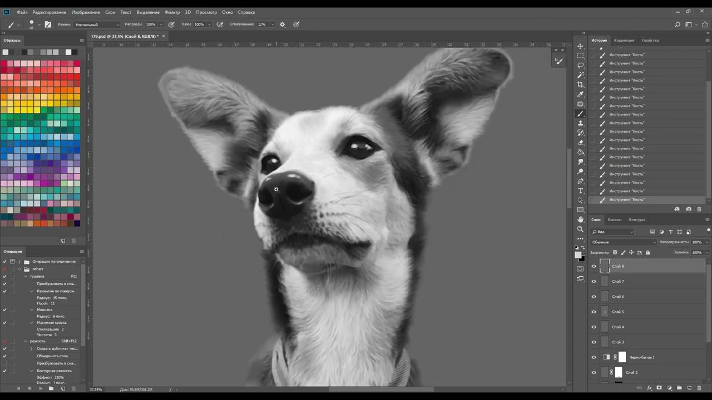Select the Zoom tool
The width and height of the screenshot is (712, 400).
coord(581,229)
